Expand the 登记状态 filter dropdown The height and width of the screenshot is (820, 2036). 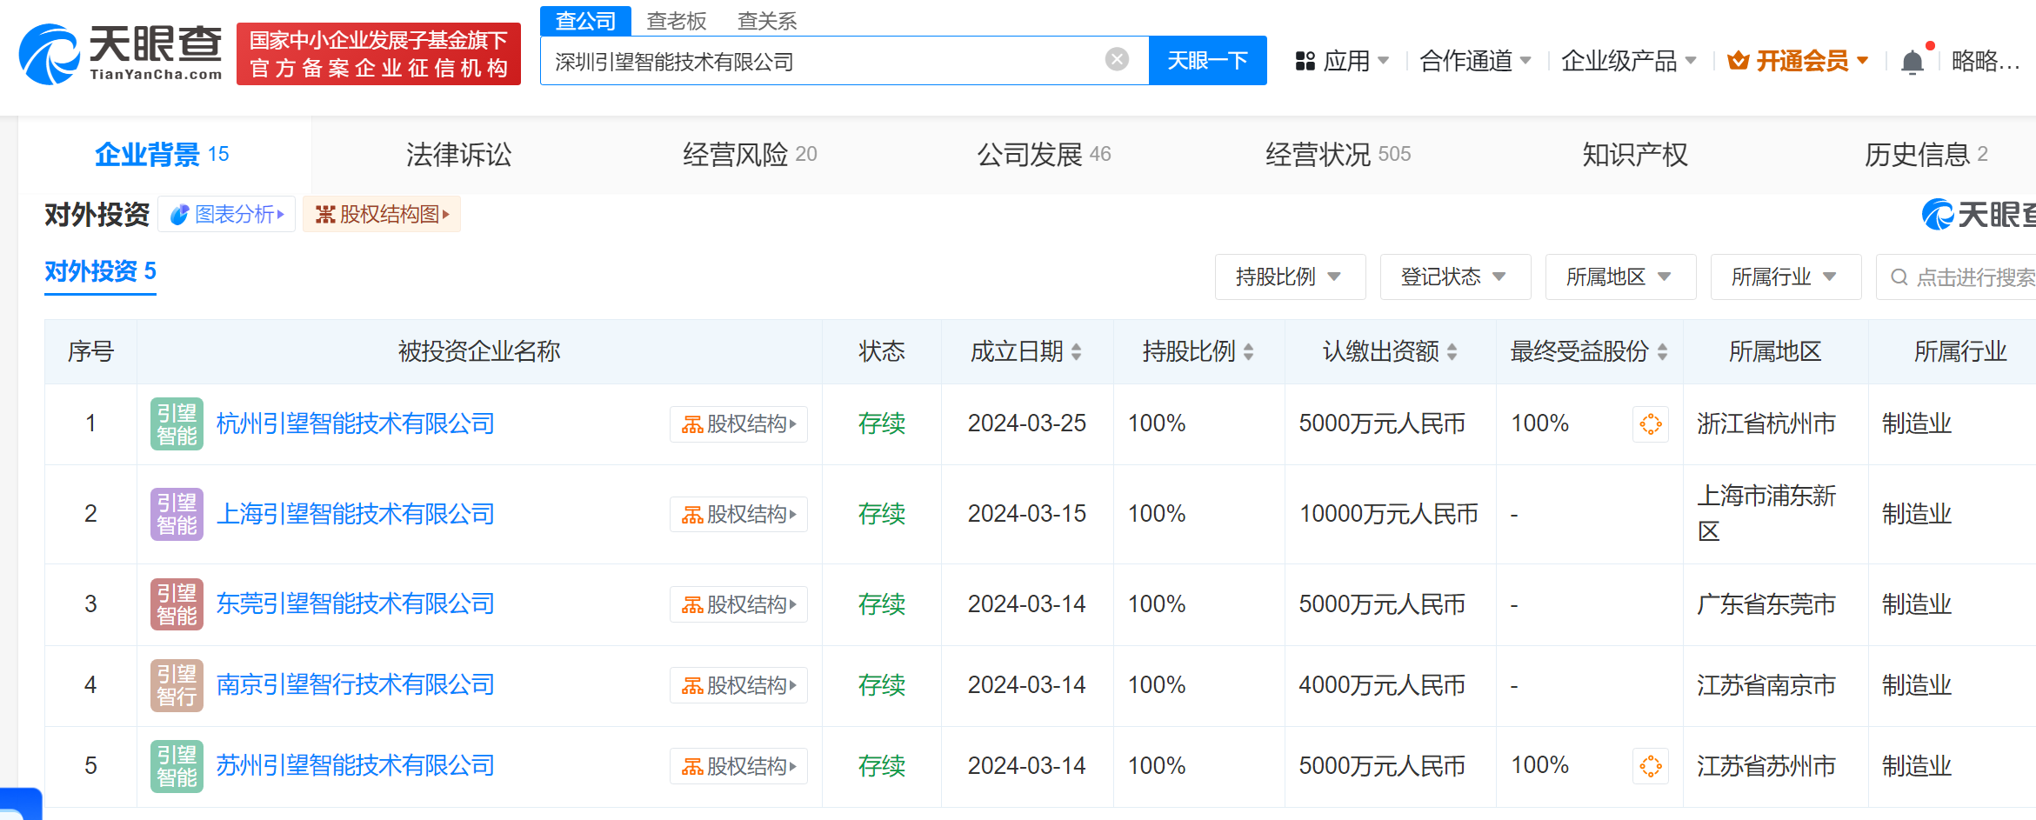(1454, 277)
